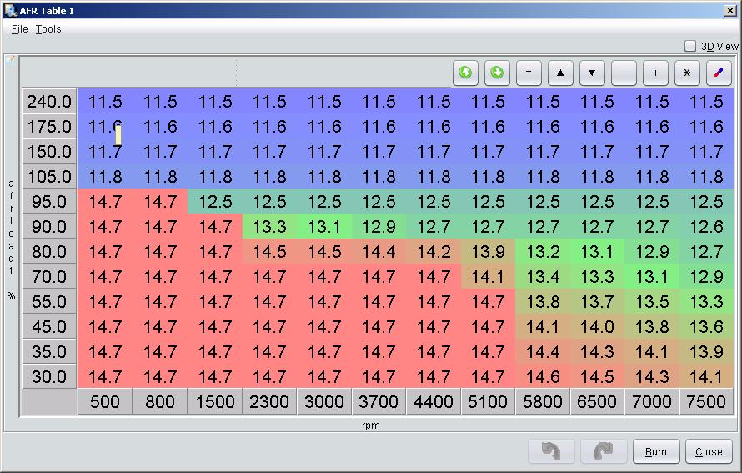This screenshot has width=742, height=473.
Task: Select the 13.2 cell at 80.0 load, 5800 rpm
Action: coord(543,251)
